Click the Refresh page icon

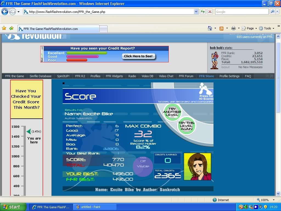tap(203, 12)
